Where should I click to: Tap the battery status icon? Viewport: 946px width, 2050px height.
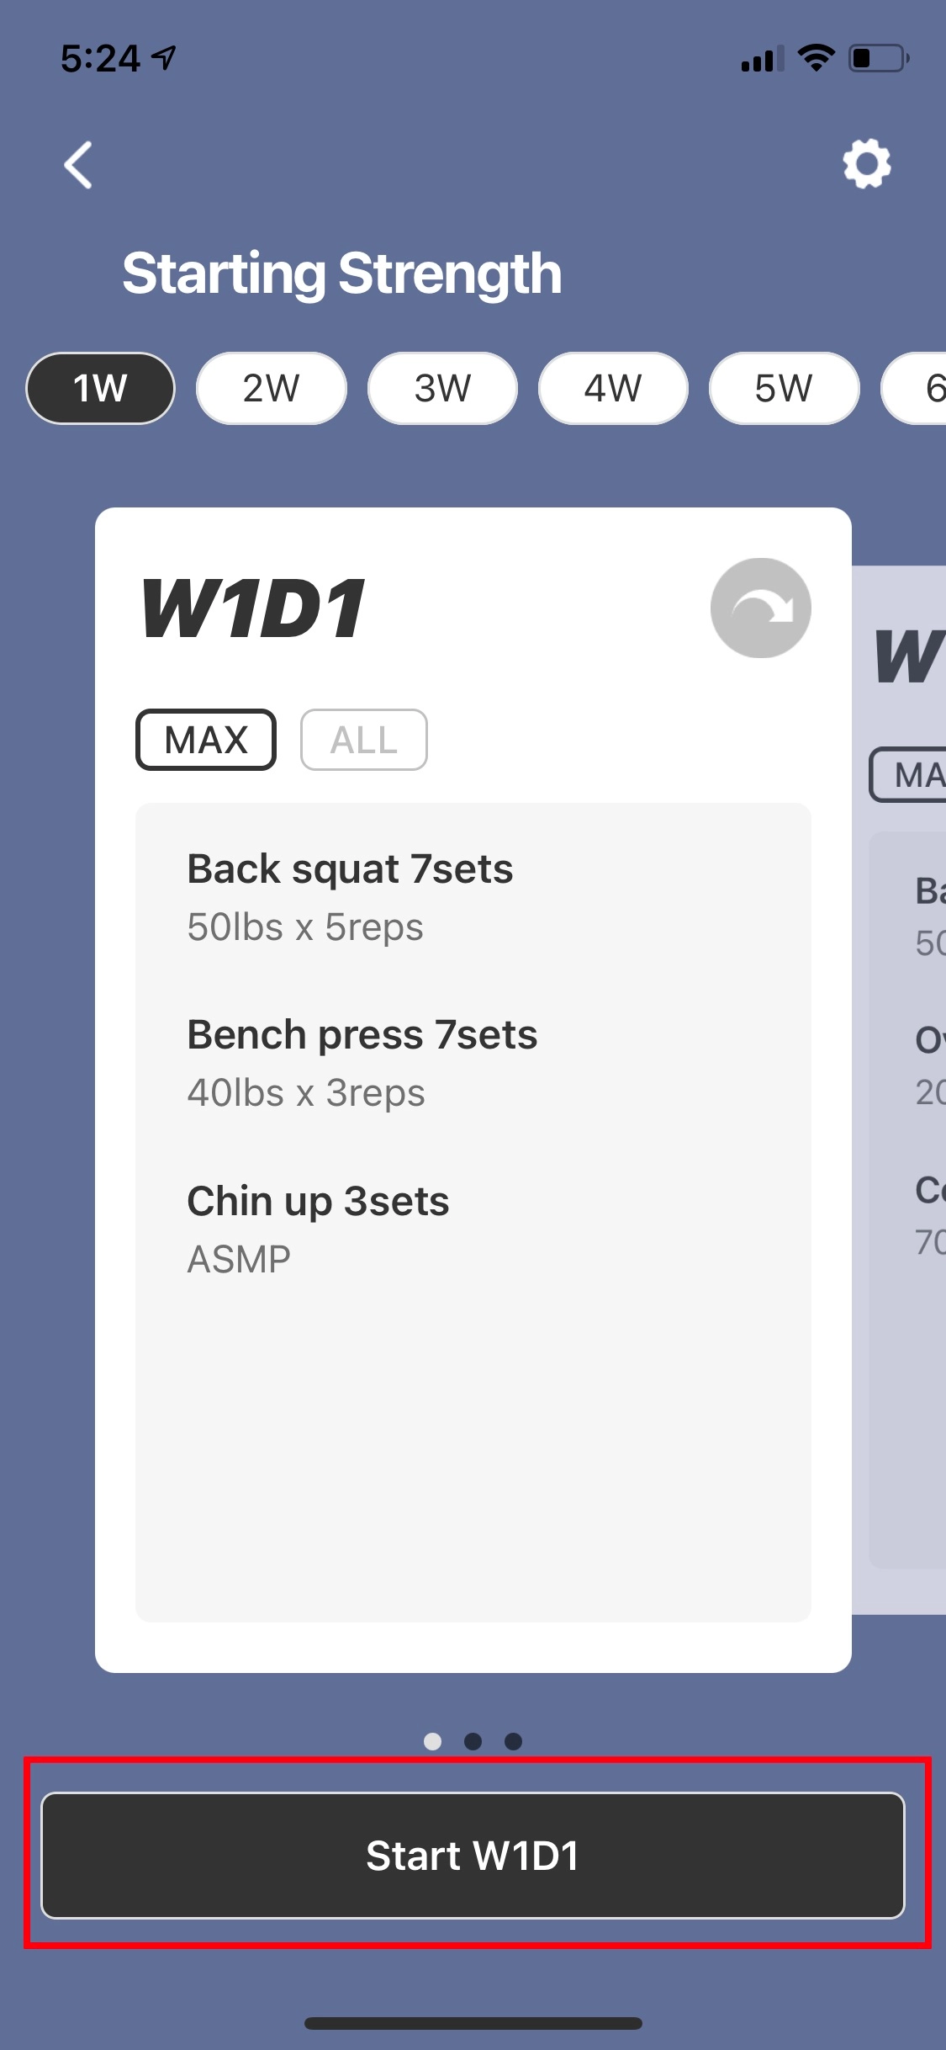click(878, 58)
